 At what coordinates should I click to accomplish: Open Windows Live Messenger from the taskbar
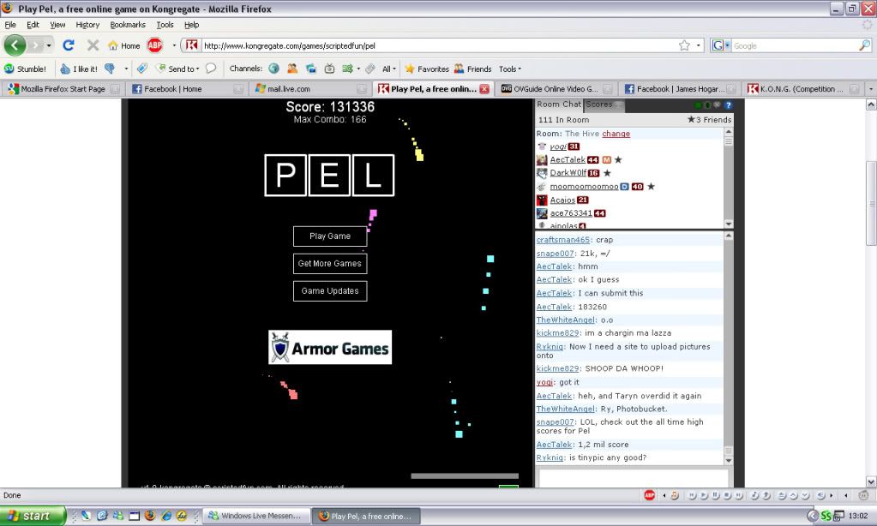(255, 516)
